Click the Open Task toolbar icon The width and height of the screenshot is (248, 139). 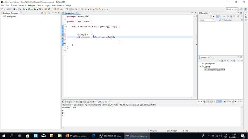pyautogui.click(x=58, y=9)
